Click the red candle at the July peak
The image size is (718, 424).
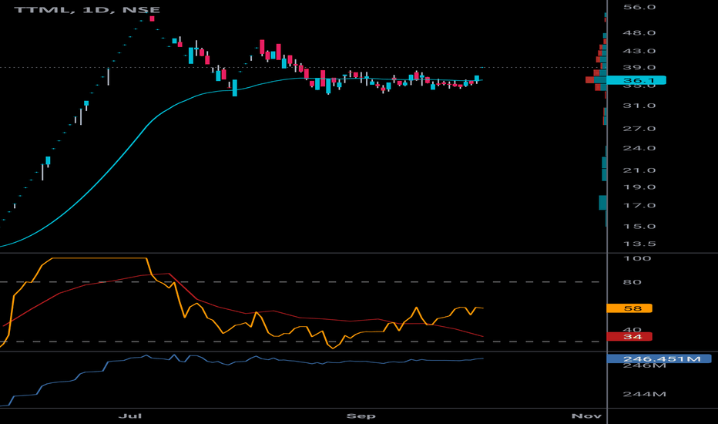tap(152, 19)
